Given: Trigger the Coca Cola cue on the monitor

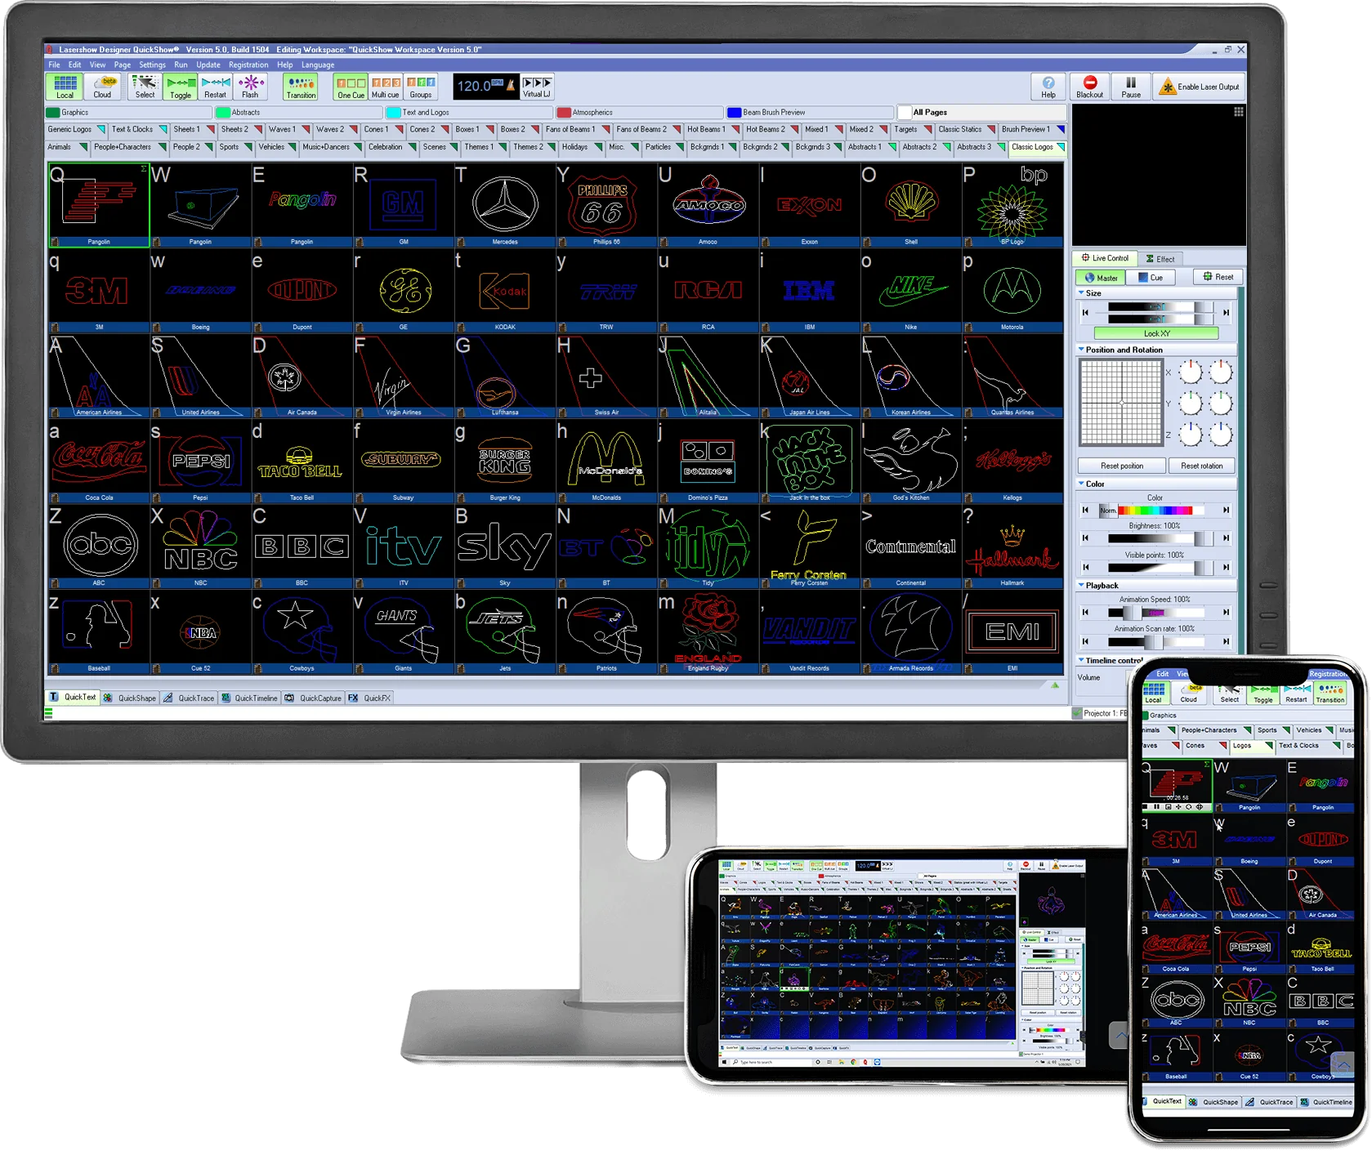Looking at the screenshot, I should pyautogui.click(x=99, y=461).
